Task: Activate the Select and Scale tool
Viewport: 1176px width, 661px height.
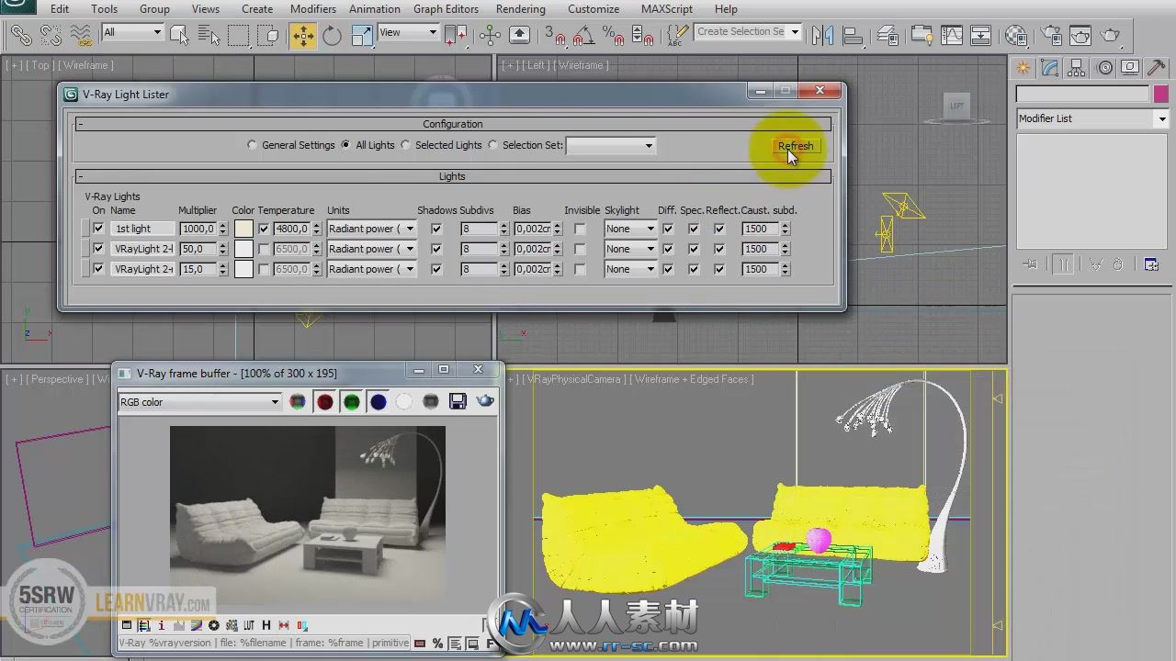Action: pos(362,36)
